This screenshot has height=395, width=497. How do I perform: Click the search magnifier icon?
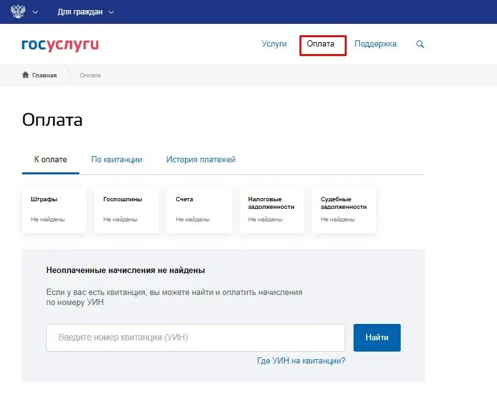pyautogui.click(x=420, y=44)
